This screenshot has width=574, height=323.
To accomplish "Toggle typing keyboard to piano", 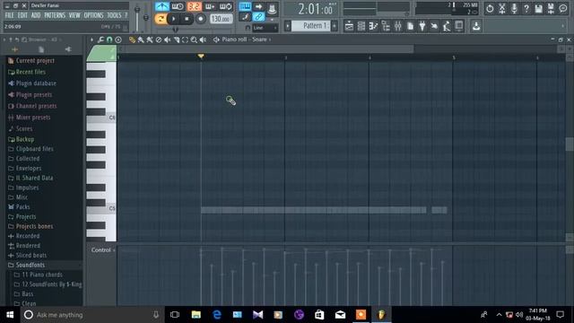I will (245, 6).
